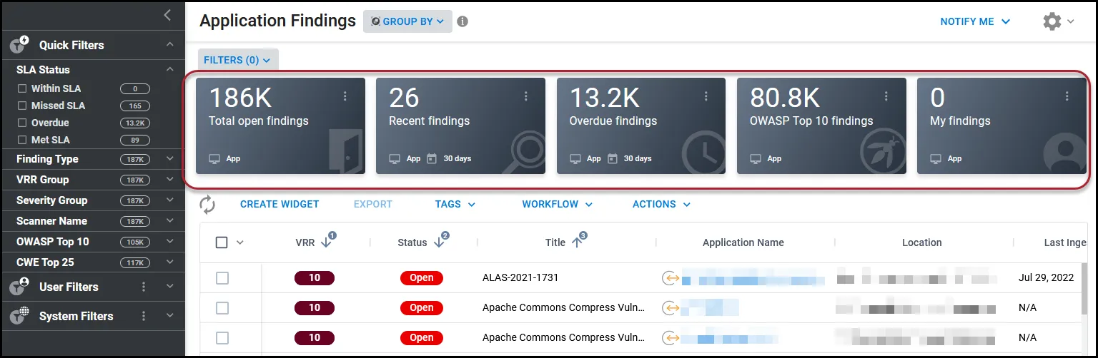Click the door icon on Total open findings

(346, 151)
